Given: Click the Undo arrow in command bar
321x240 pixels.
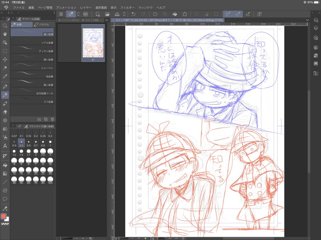Looking at the screenshot, I should 134,14.
